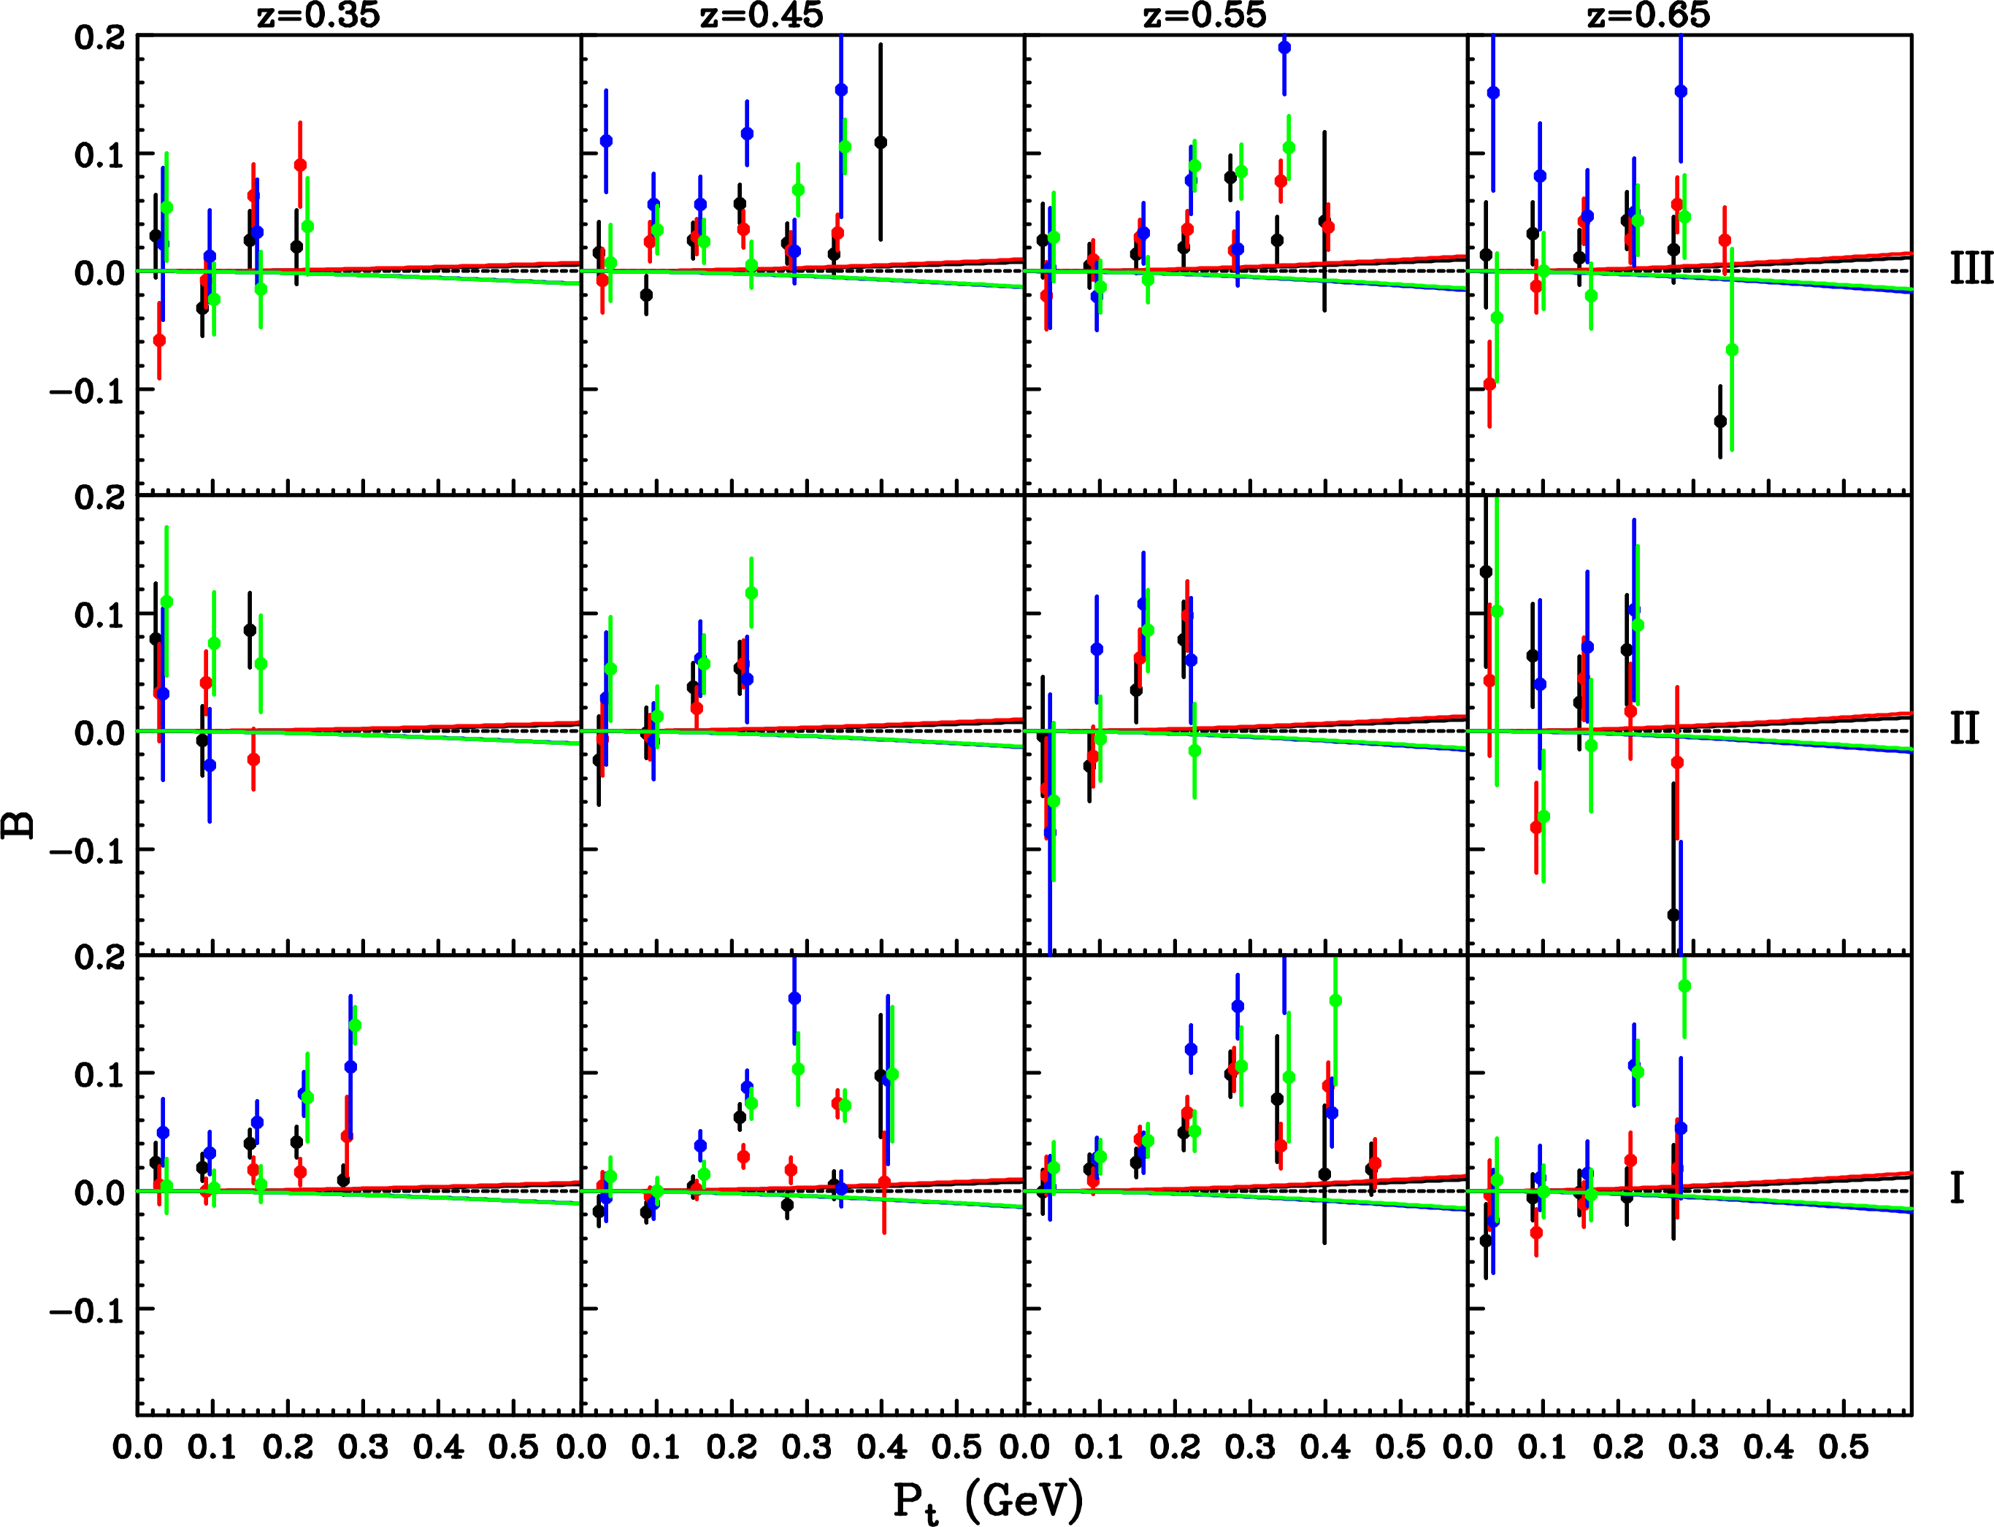Click the topmost 0.2 y-axis tick label

pyautogui.click(x=100, y=38)
